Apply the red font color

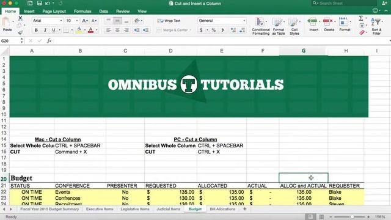(91, 30)
